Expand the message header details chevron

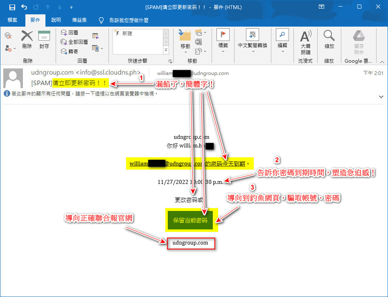(381, 97)
